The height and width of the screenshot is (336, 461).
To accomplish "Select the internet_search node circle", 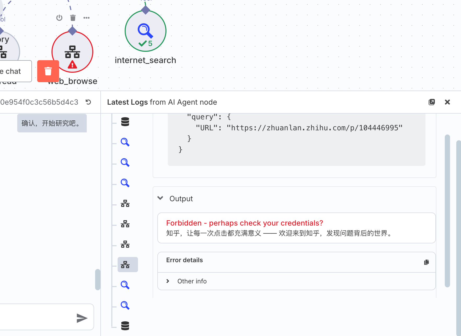I will (145, 31).
